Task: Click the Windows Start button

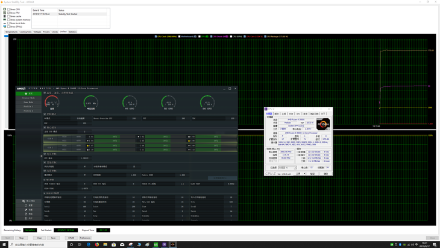Action: (x=4, y=244)
